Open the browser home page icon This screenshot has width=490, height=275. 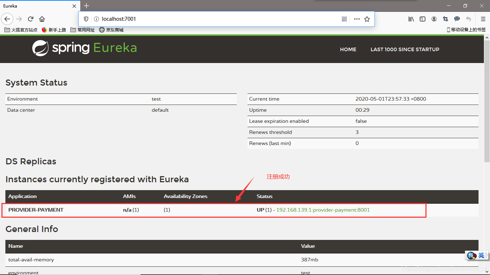42,19
